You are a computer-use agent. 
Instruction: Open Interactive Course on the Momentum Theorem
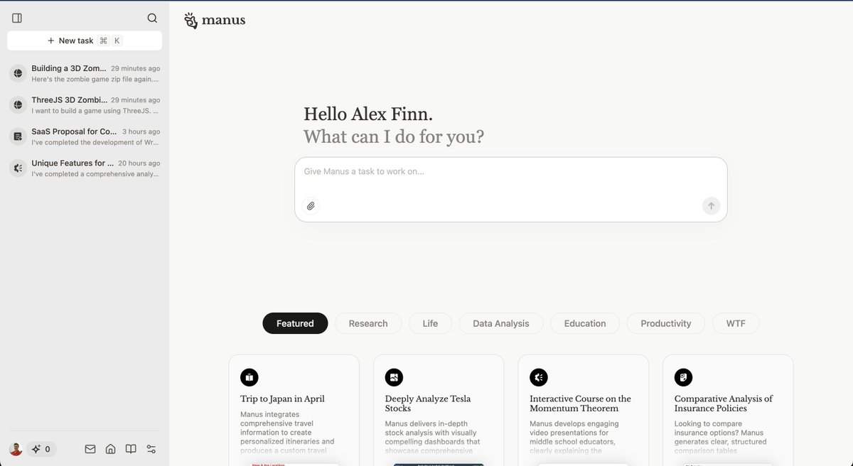(584, 411)
